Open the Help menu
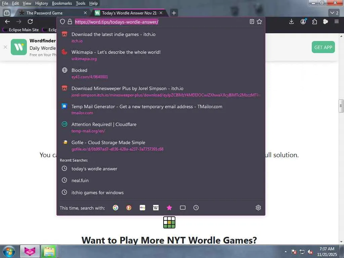The width and height of the screenshot is (344, 258). (93, 3)
